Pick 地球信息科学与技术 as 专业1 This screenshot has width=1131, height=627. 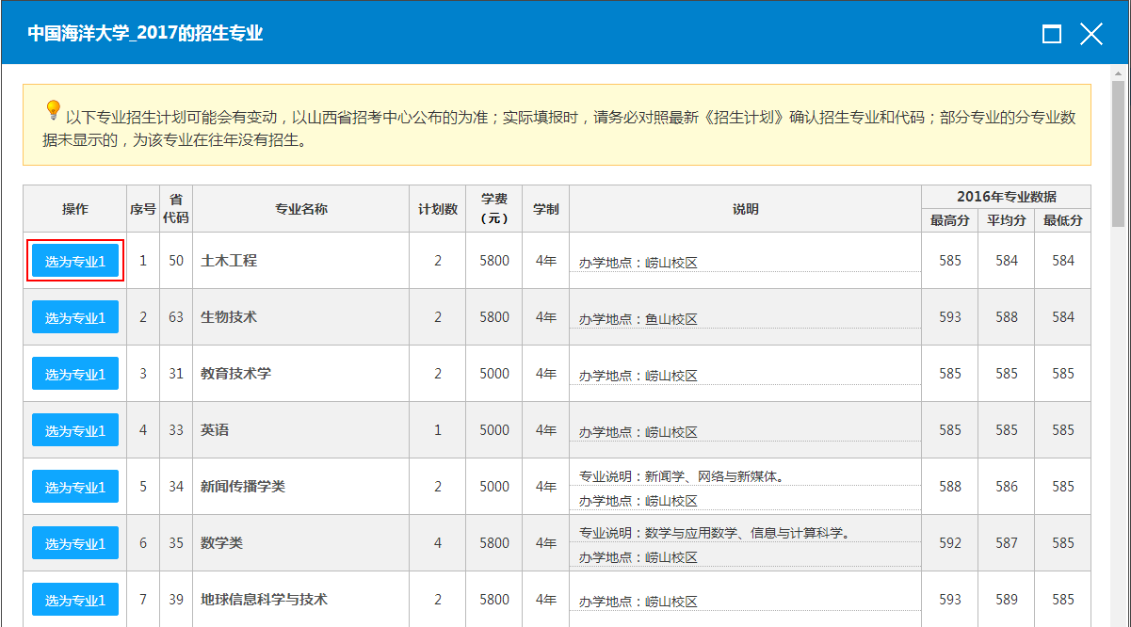pos(75,600)
